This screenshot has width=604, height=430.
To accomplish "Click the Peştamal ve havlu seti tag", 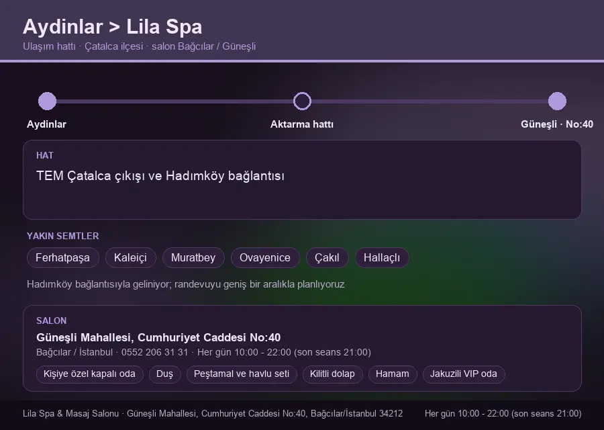I will [242, 374].
